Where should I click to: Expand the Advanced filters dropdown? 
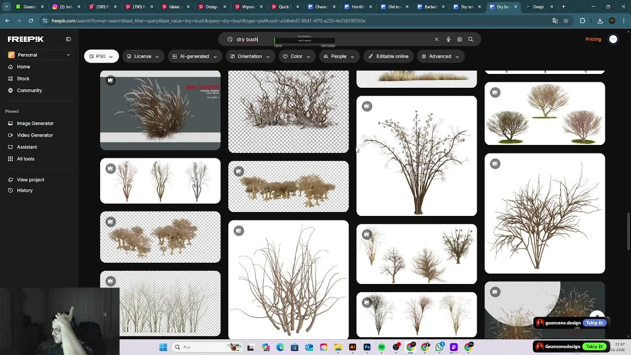coord(440,56)
